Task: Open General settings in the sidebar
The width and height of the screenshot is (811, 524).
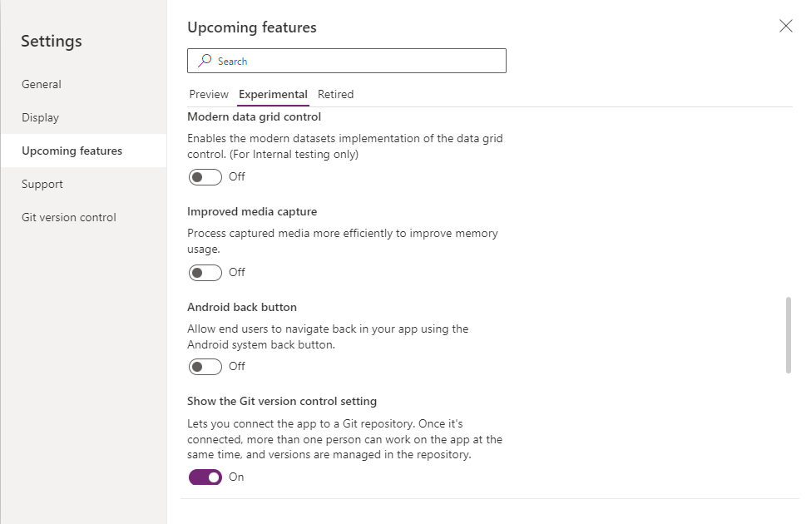Action: coord(42,84)
